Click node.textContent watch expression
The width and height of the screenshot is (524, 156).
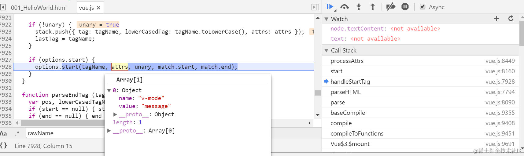tap(385, 29)
